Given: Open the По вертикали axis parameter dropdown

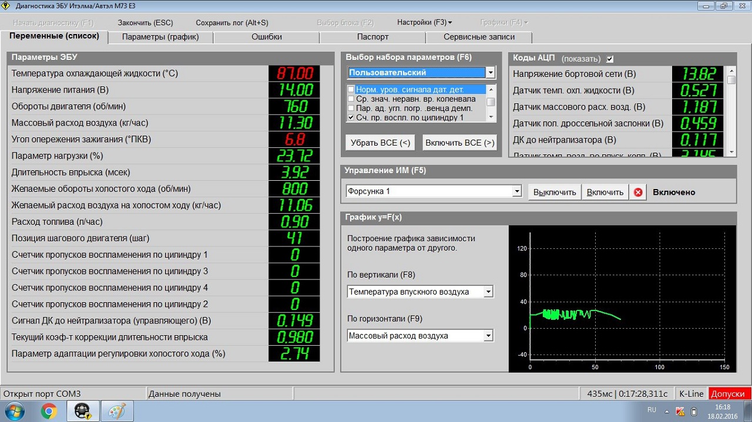Looking at the screenshot, I should [488, 292].
